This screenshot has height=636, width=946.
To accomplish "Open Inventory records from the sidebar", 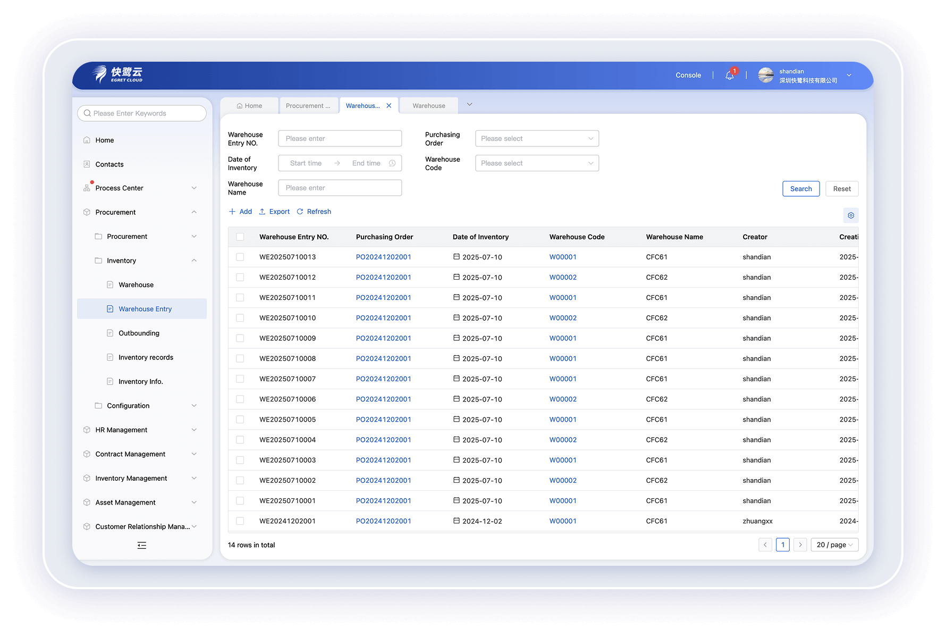I will pyautogui.click(x=146, y=357).
